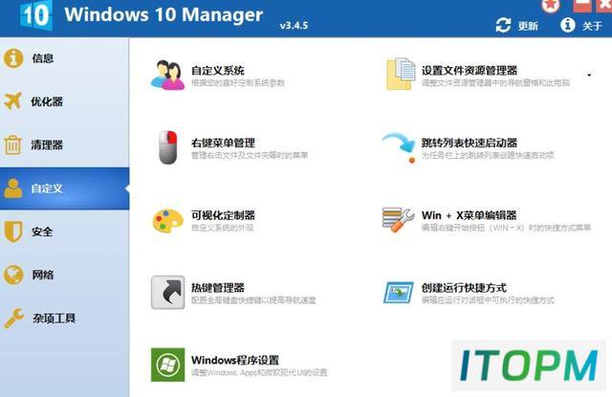Image resolution: width=612 pixels, height=397 pixels.
Task: Click description under 右键菜单管理
Action: point(250,155)
